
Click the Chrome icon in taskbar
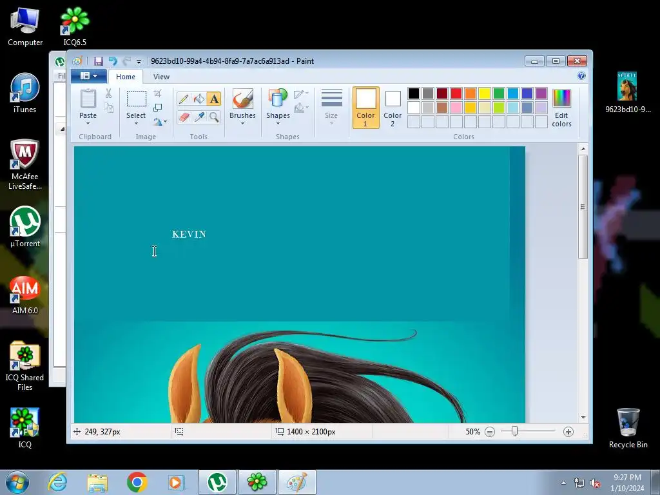pos(137,482)
